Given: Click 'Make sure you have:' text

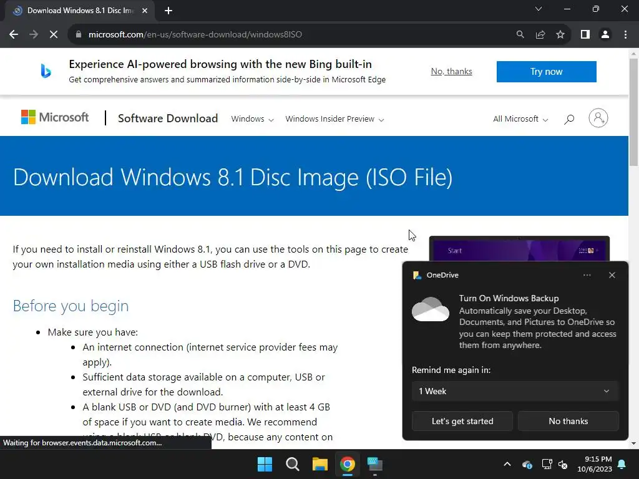Looking at the screenshot, I should click(x=93, y=332).
